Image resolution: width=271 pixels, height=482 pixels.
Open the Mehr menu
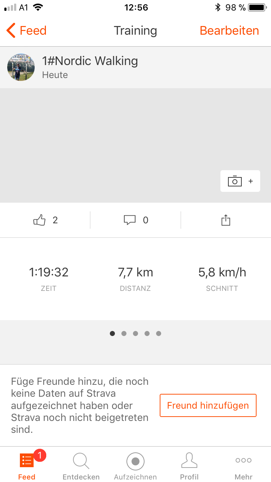tap(244, 466)
